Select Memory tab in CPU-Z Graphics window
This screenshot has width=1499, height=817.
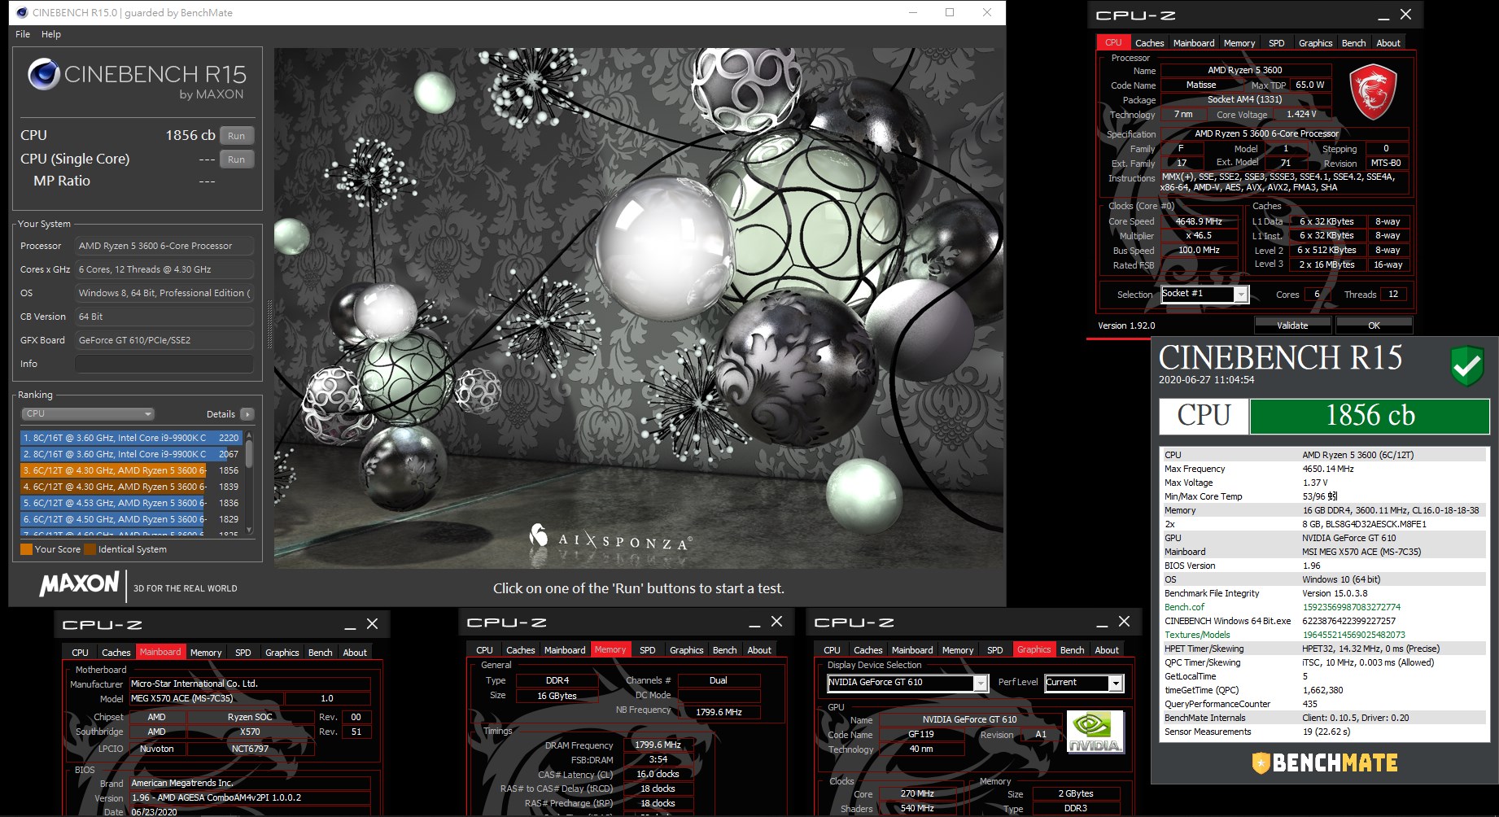coord(957,650)
